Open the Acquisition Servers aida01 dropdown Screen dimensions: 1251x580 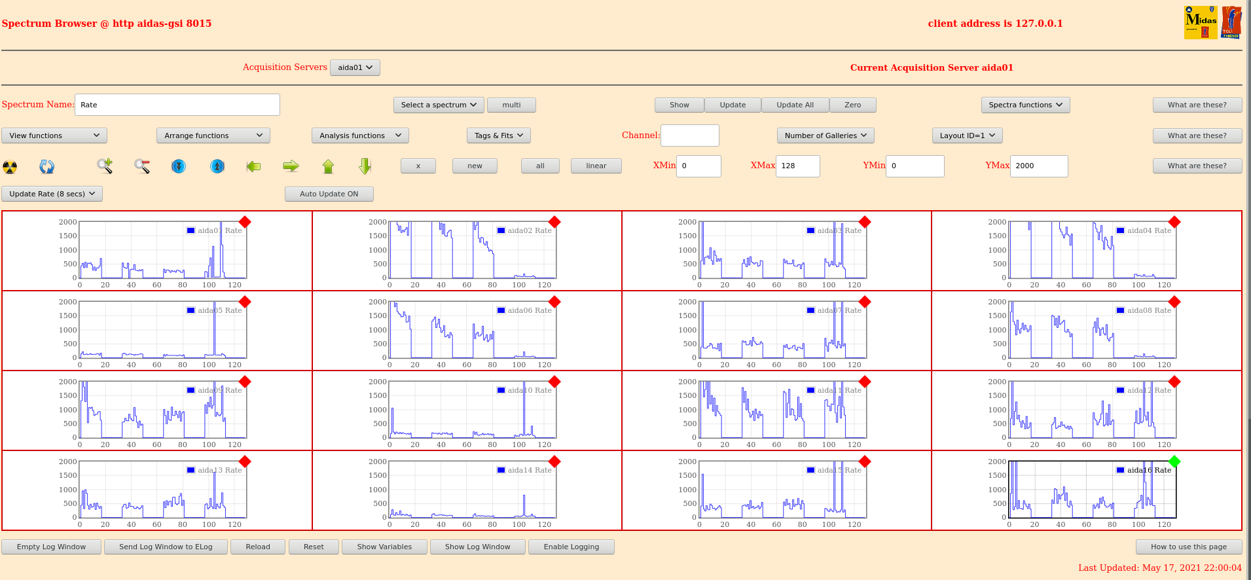(355, 67)
